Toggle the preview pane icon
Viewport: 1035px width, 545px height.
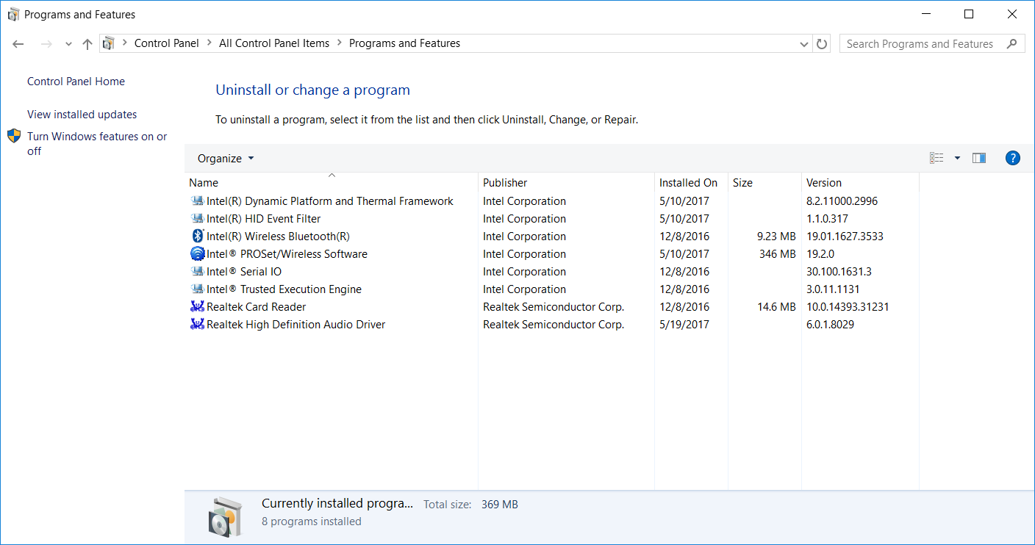(x=978, y=158)
